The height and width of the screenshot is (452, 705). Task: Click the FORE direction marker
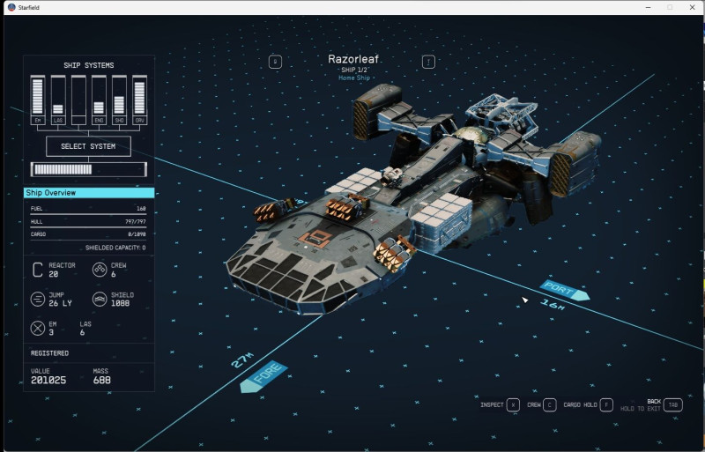tap(264, 377)
